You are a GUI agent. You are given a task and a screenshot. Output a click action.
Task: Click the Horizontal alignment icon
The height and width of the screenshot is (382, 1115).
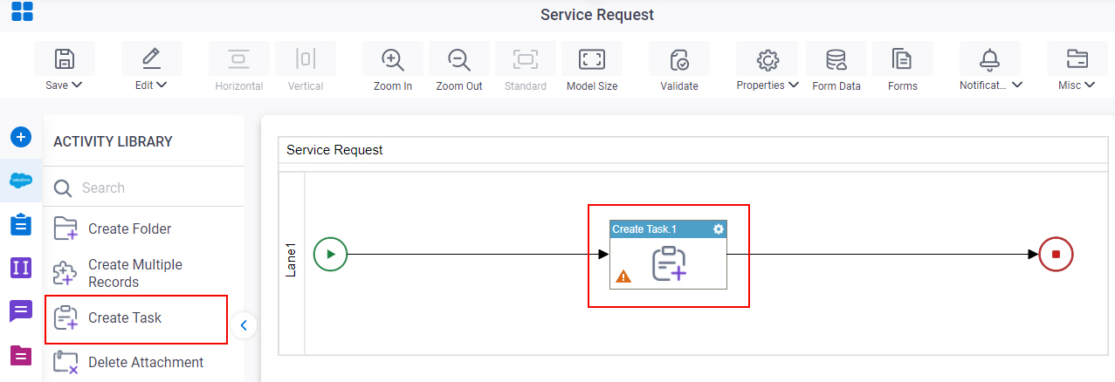[x=238, y=59]
